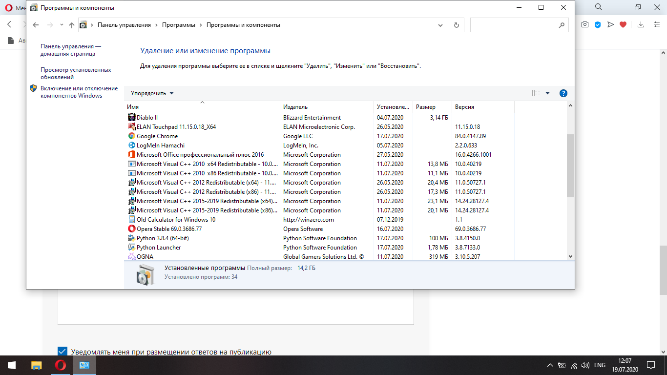This screenshot has height=375, width=667.
Task: Open Панель управления — домашняя страница link
Action: [71, 50]
